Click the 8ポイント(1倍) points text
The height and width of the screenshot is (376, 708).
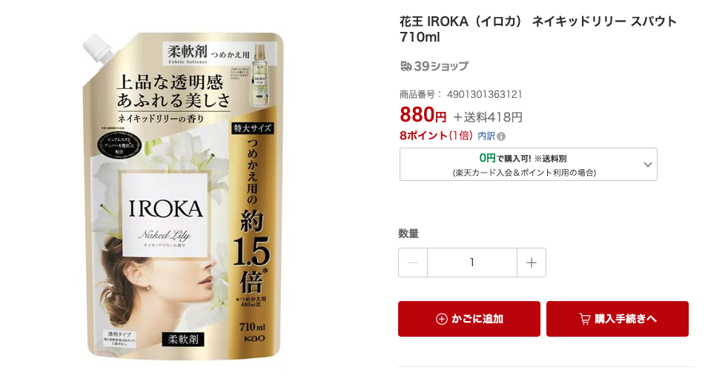coord(436,136)
